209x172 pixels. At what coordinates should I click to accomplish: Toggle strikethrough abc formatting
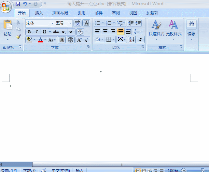(x=56, y=32)
